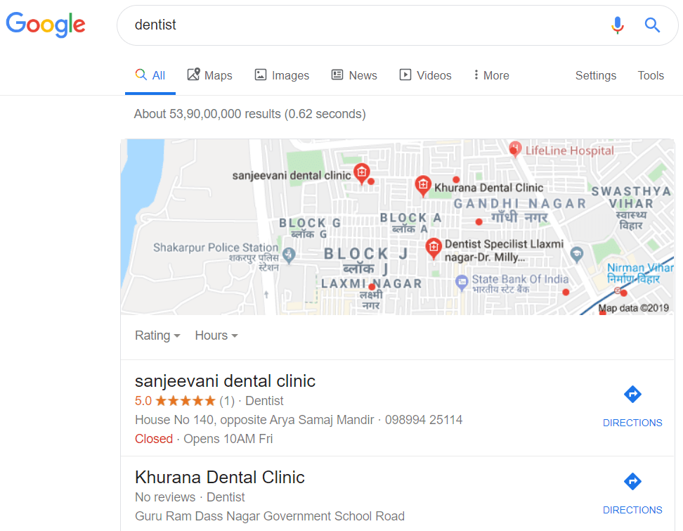Image resolution: width=683 pixels, height=531 pixels.
Task: Click directions icon for sanjeevani dental clinic
Action: [632, 394]
